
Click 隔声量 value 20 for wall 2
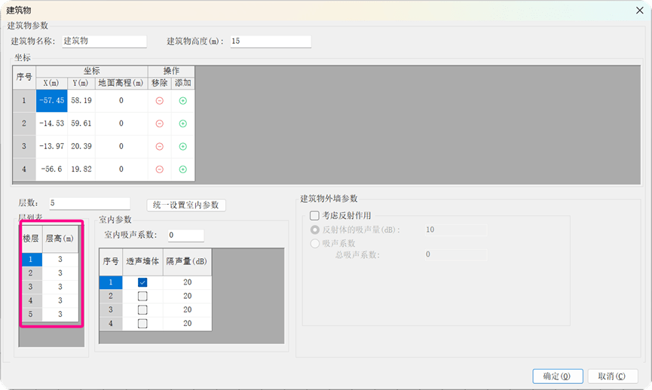coord(188,296)
